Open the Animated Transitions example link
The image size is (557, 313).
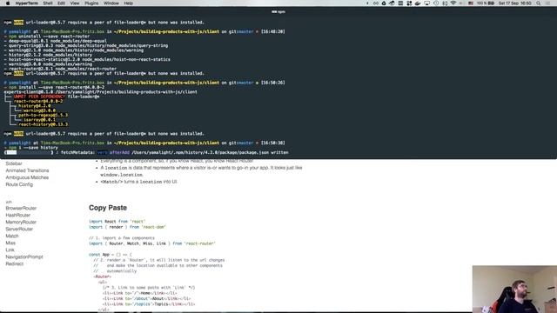27,170
